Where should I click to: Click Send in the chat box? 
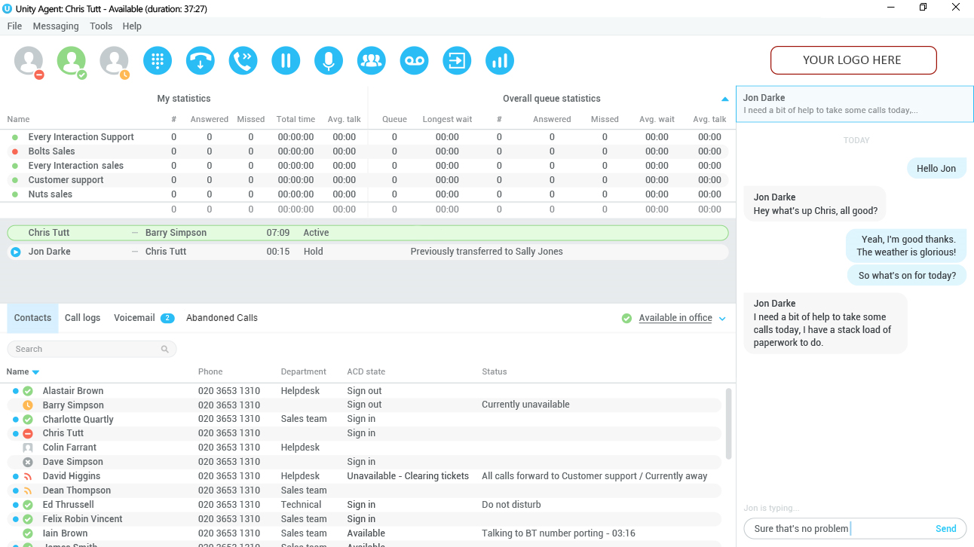[x=945, y=529]
